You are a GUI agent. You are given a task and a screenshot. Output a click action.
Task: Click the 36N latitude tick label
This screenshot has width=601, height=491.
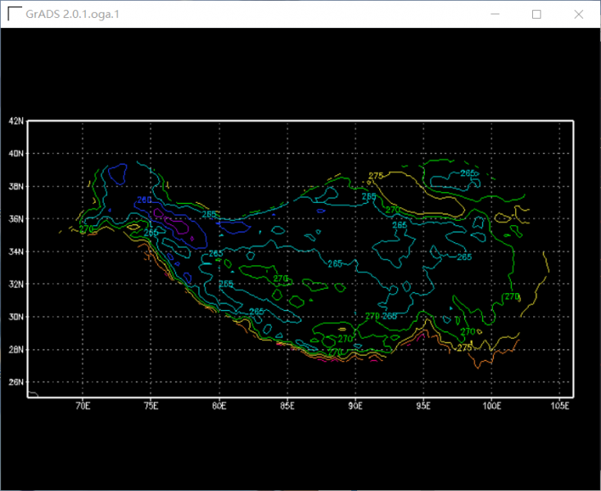tap(16, 219)
